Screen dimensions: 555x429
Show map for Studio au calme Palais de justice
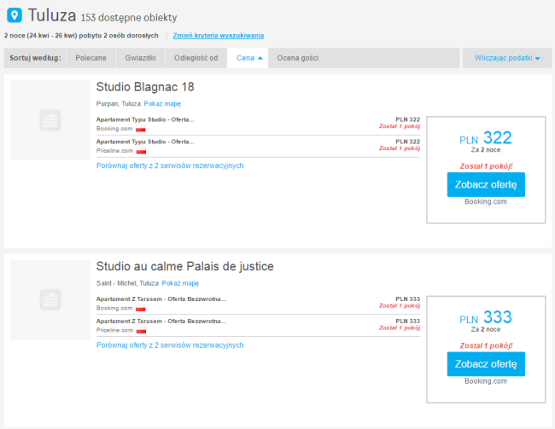click(180, 283)
